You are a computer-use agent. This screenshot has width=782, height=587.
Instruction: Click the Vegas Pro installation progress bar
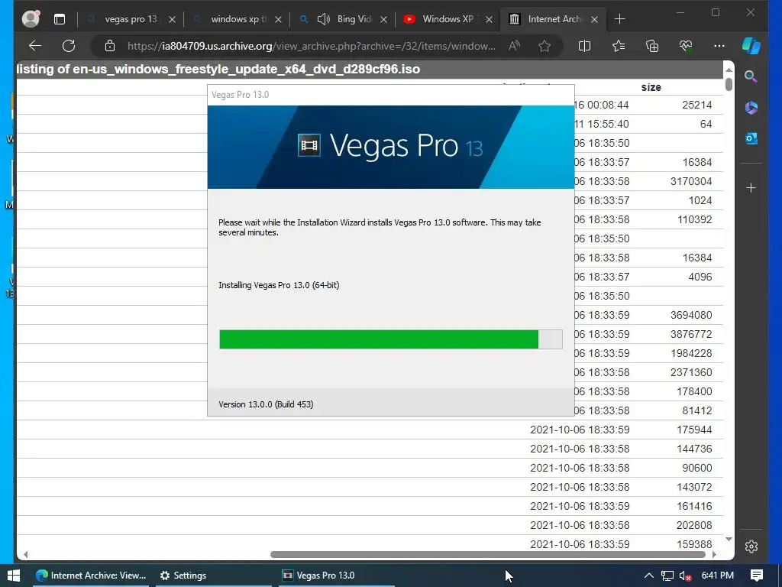pos(391,339)
